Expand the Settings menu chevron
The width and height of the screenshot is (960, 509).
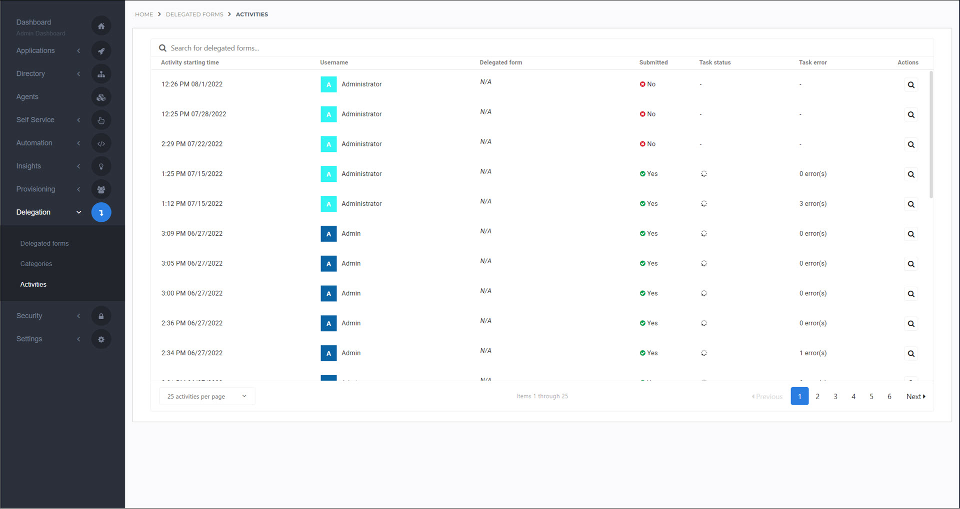[x=78, y=339]
